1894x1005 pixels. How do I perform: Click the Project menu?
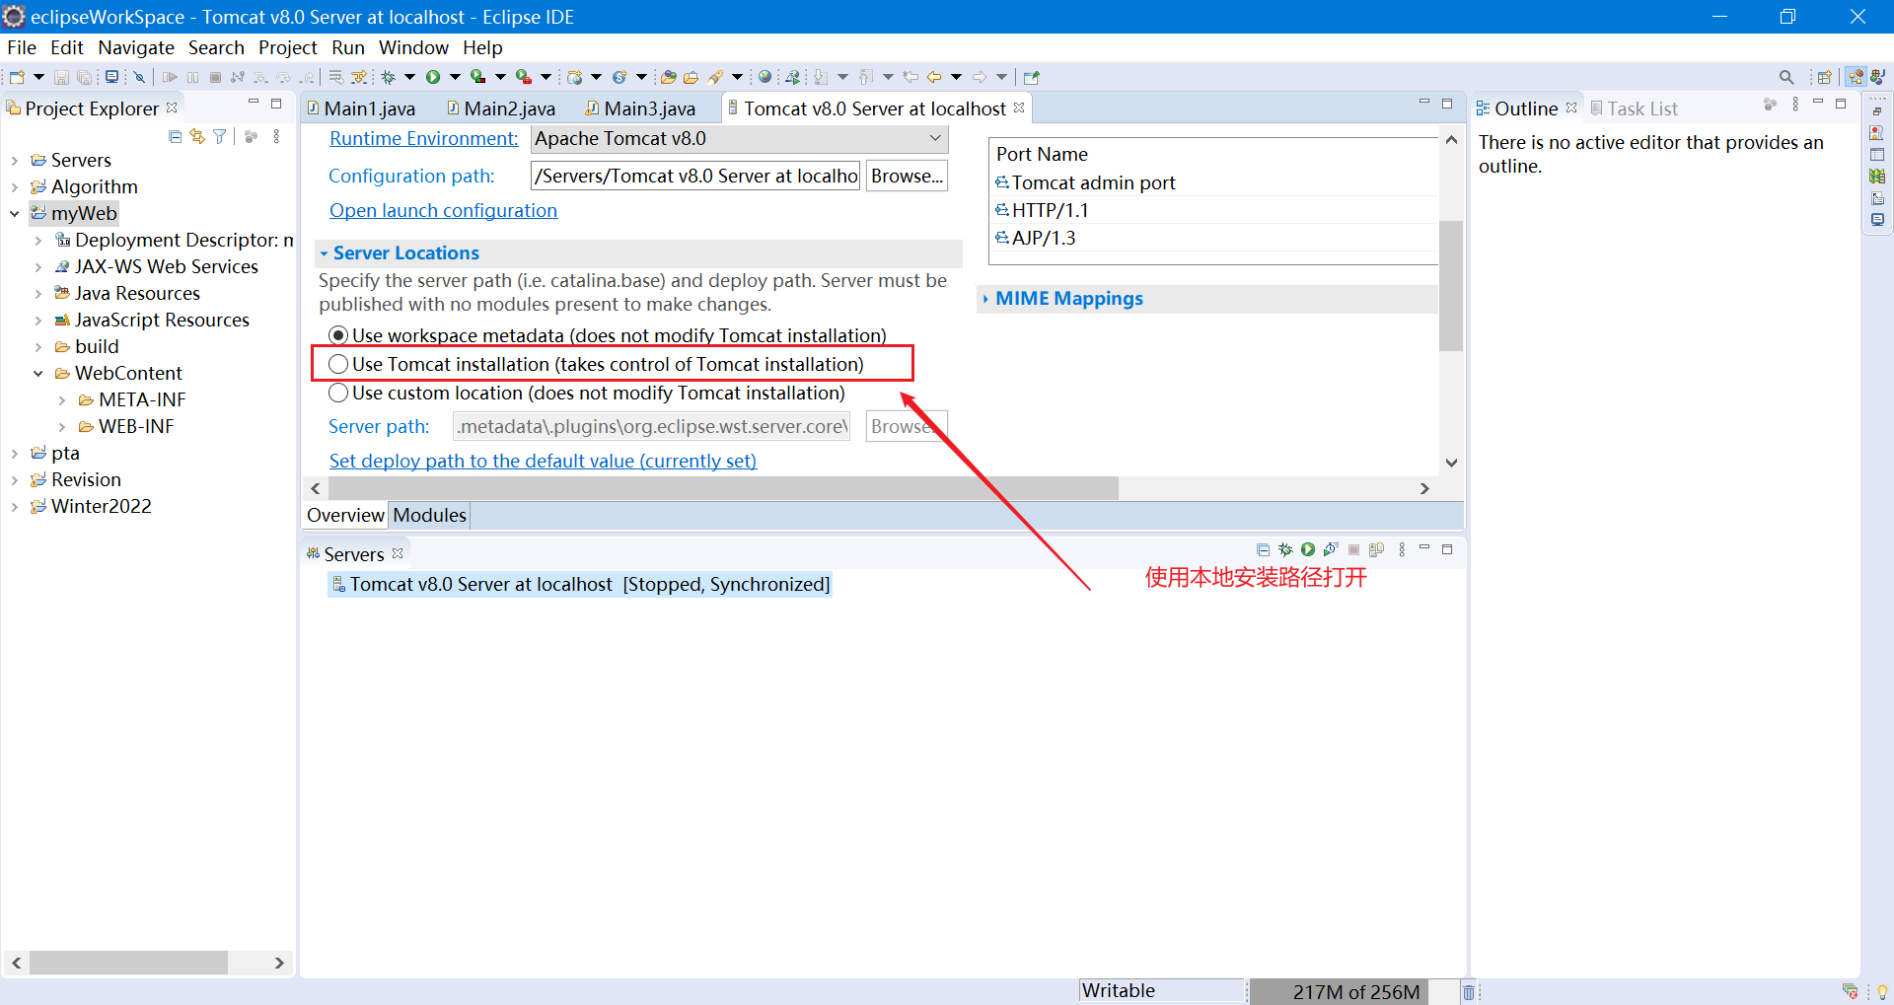click(x=287, y=47)
